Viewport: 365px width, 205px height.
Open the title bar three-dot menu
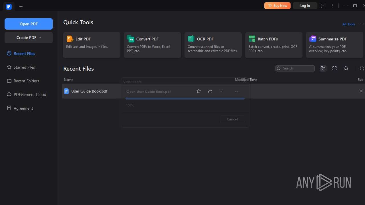(332, 6)
